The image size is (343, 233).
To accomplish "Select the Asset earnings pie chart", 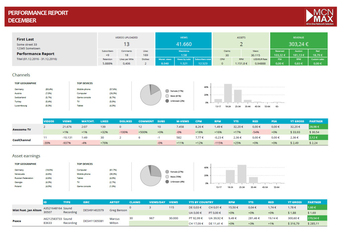I will (150, 175).
